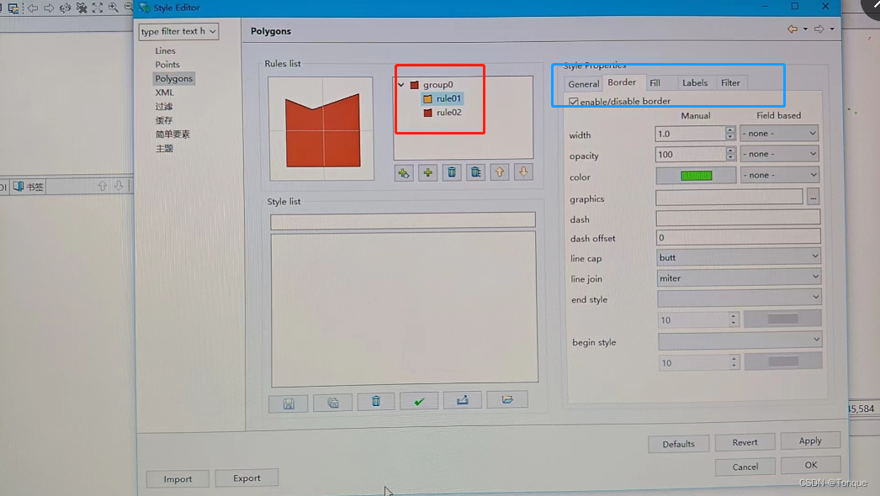Screen dimensions: 880x496
Task: Zoom to full extent in main toolbar
Action: (x=98, y=8)
